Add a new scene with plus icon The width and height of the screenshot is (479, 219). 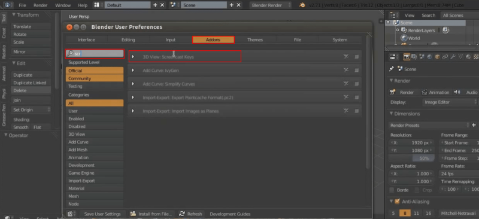point(232,5)
